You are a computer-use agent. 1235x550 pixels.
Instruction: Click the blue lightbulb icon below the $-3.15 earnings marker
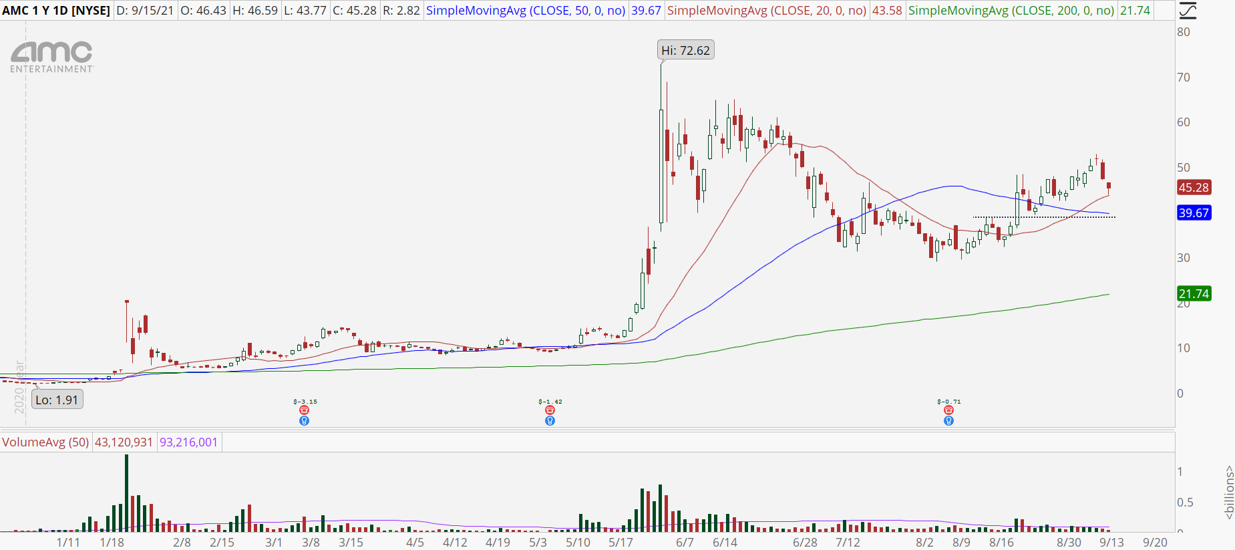[x=304, y=421]
